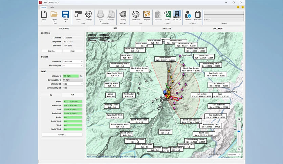Click the Latitude input field
This screenshot has height=164, width=283.
click(x=73, y=38)
